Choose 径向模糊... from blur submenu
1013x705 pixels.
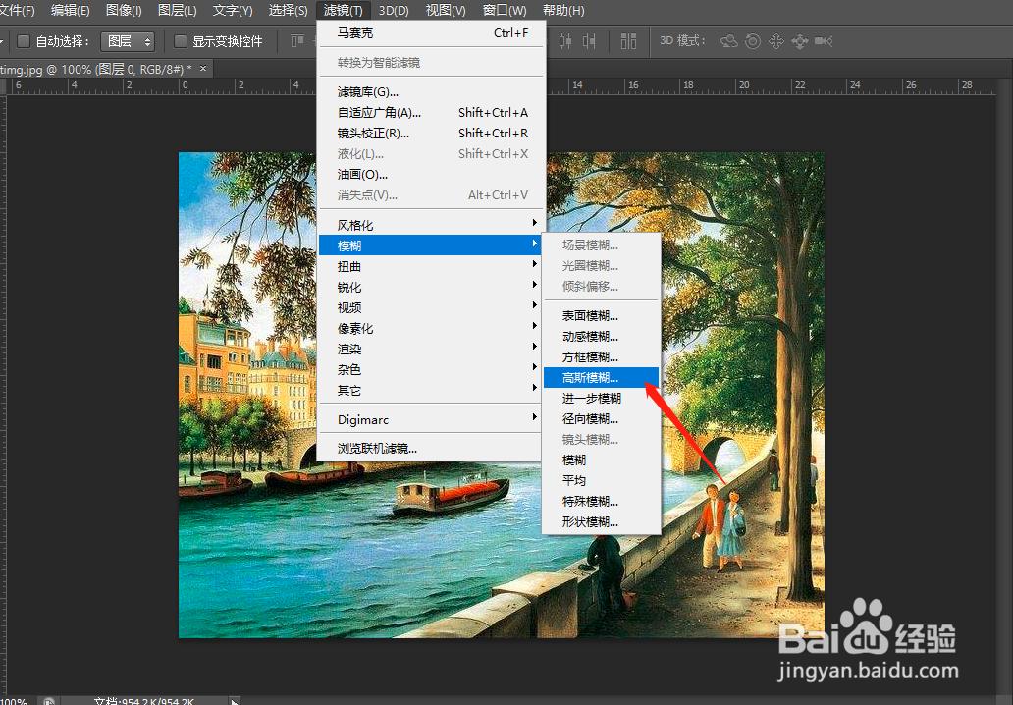(601, 418)
